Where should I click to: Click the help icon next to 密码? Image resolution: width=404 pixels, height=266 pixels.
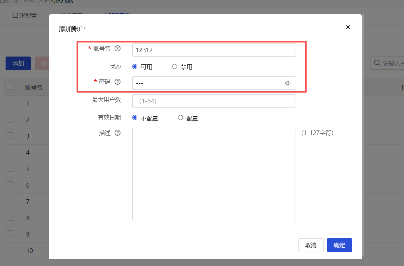[118, 82]
